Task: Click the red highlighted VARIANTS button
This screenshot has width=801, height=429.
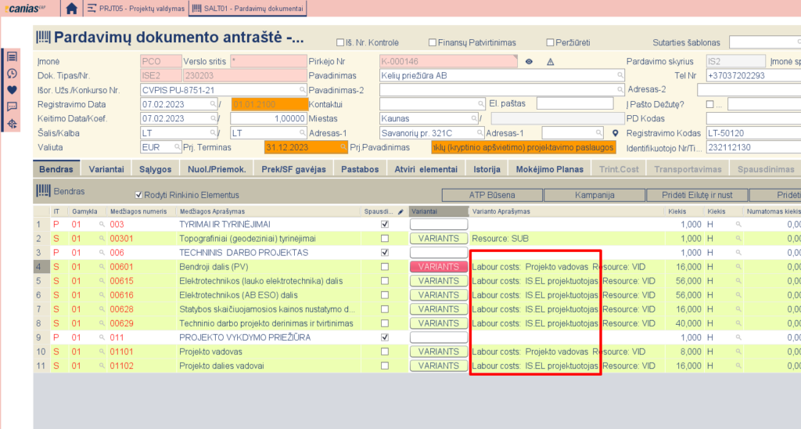Action: tap(438, 267)
